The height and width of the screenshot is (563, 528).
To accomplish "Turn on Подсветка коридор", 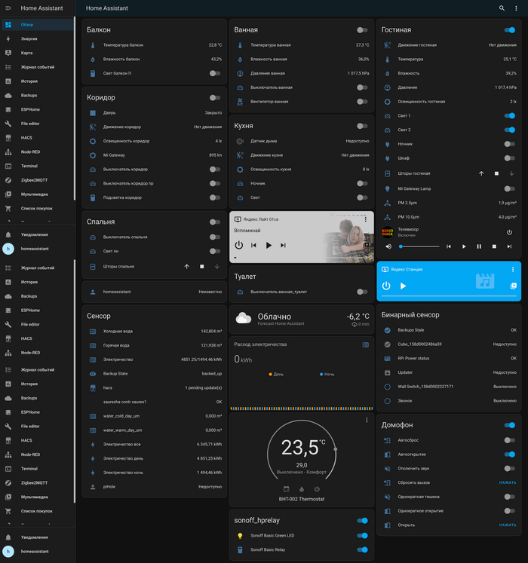I will pos(215,197).
